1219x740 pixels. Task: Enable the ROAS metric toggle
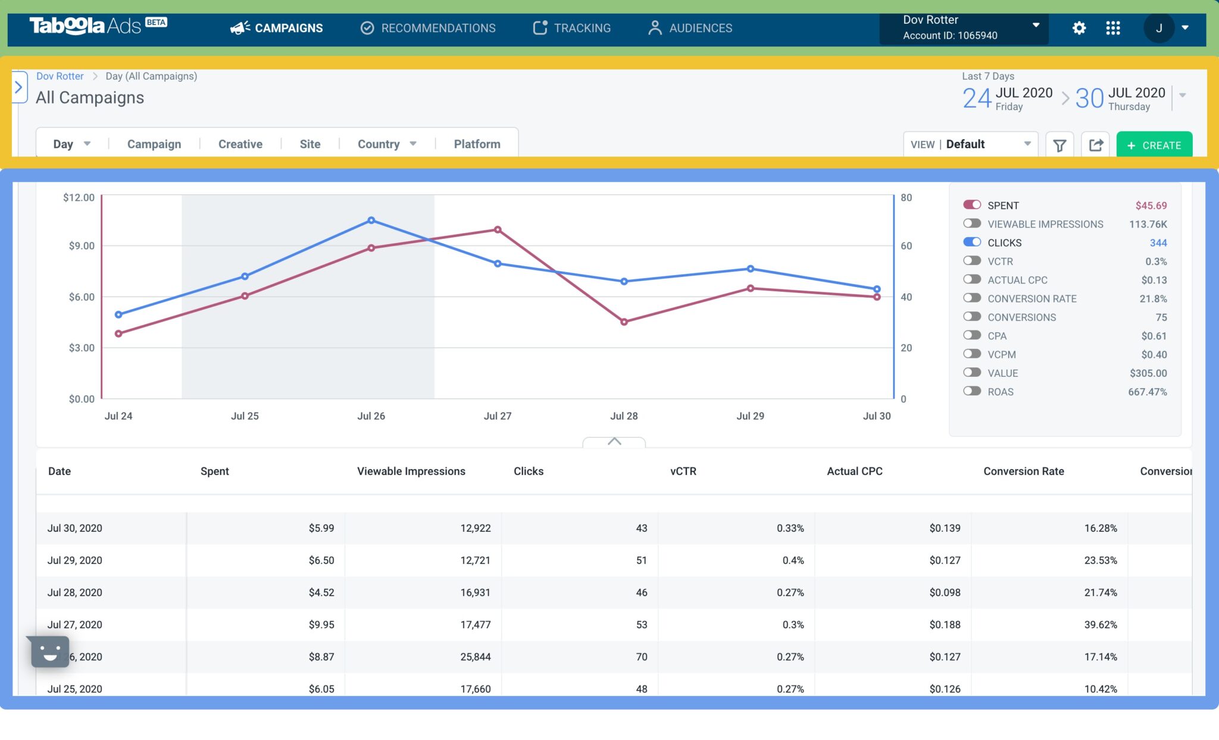972,391
